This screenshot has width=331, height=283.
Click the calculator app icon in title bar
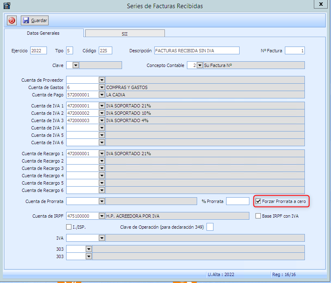pyautogui.click(x=7, y=6)
